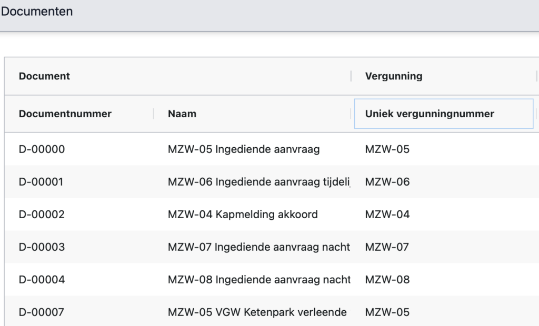Click the column resize handle after Documentnummer
Screen dimensions: 539x326
pos(154,114)
